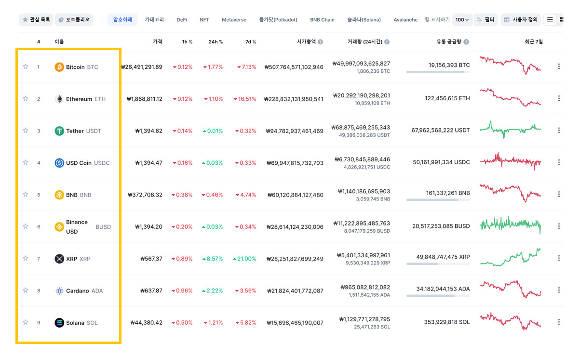The image size is (580, 356).
Task: Switch to grid view layout
Action: pos(561,20)
